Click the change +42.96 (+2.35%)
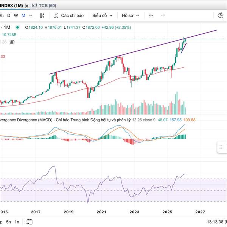The image size is (227, 227). [x=116, y=27]
